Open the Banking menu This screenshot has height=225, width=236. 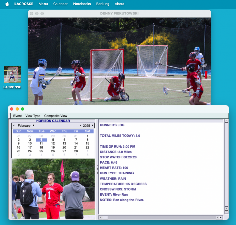(x=103, y=4)
